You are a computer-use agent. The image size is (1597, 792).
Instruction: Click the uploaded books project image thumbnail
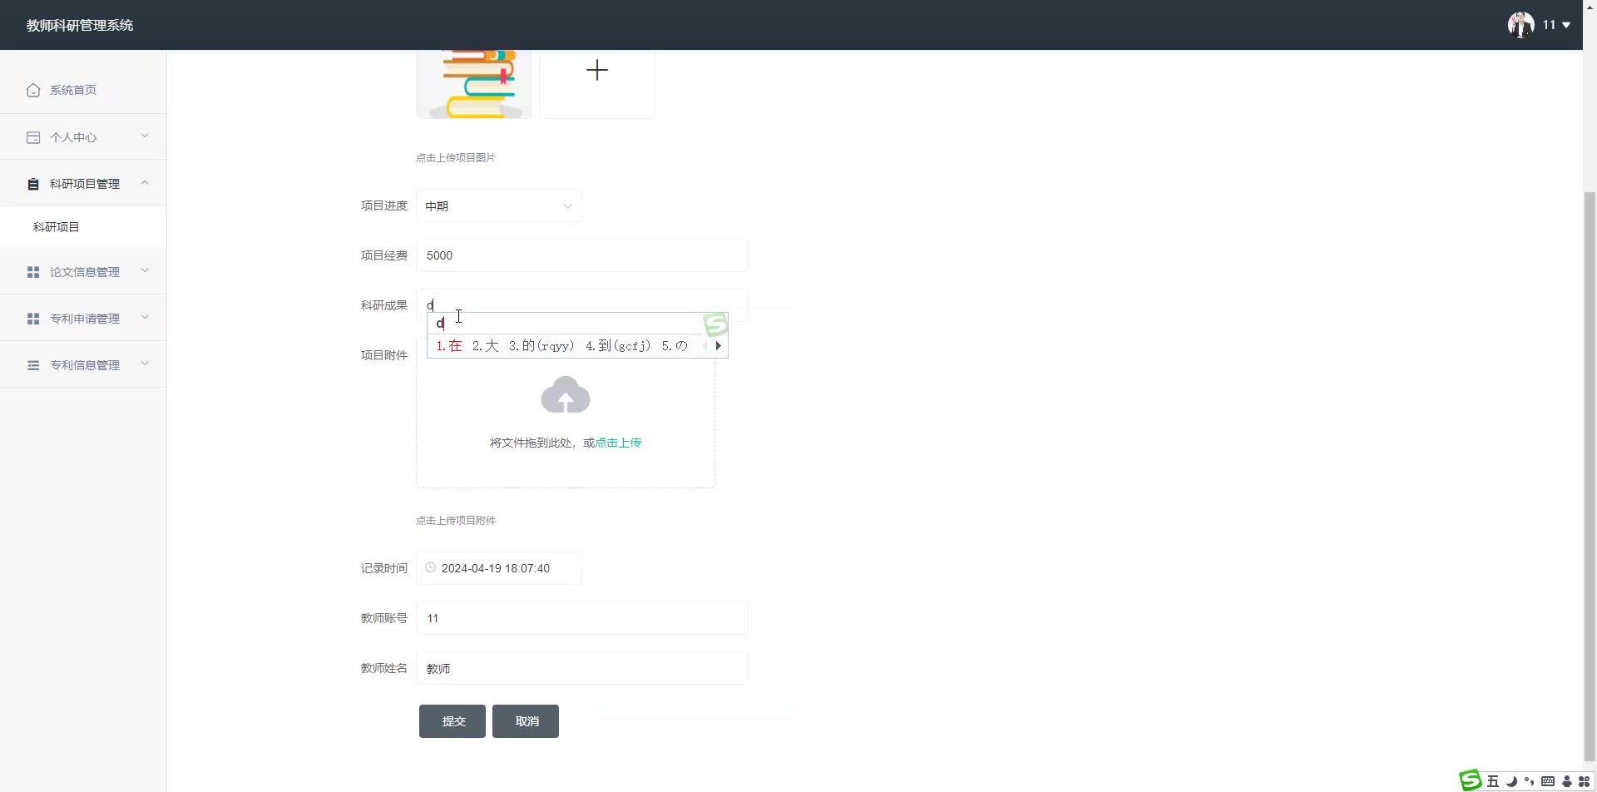[x=474, y=84]
